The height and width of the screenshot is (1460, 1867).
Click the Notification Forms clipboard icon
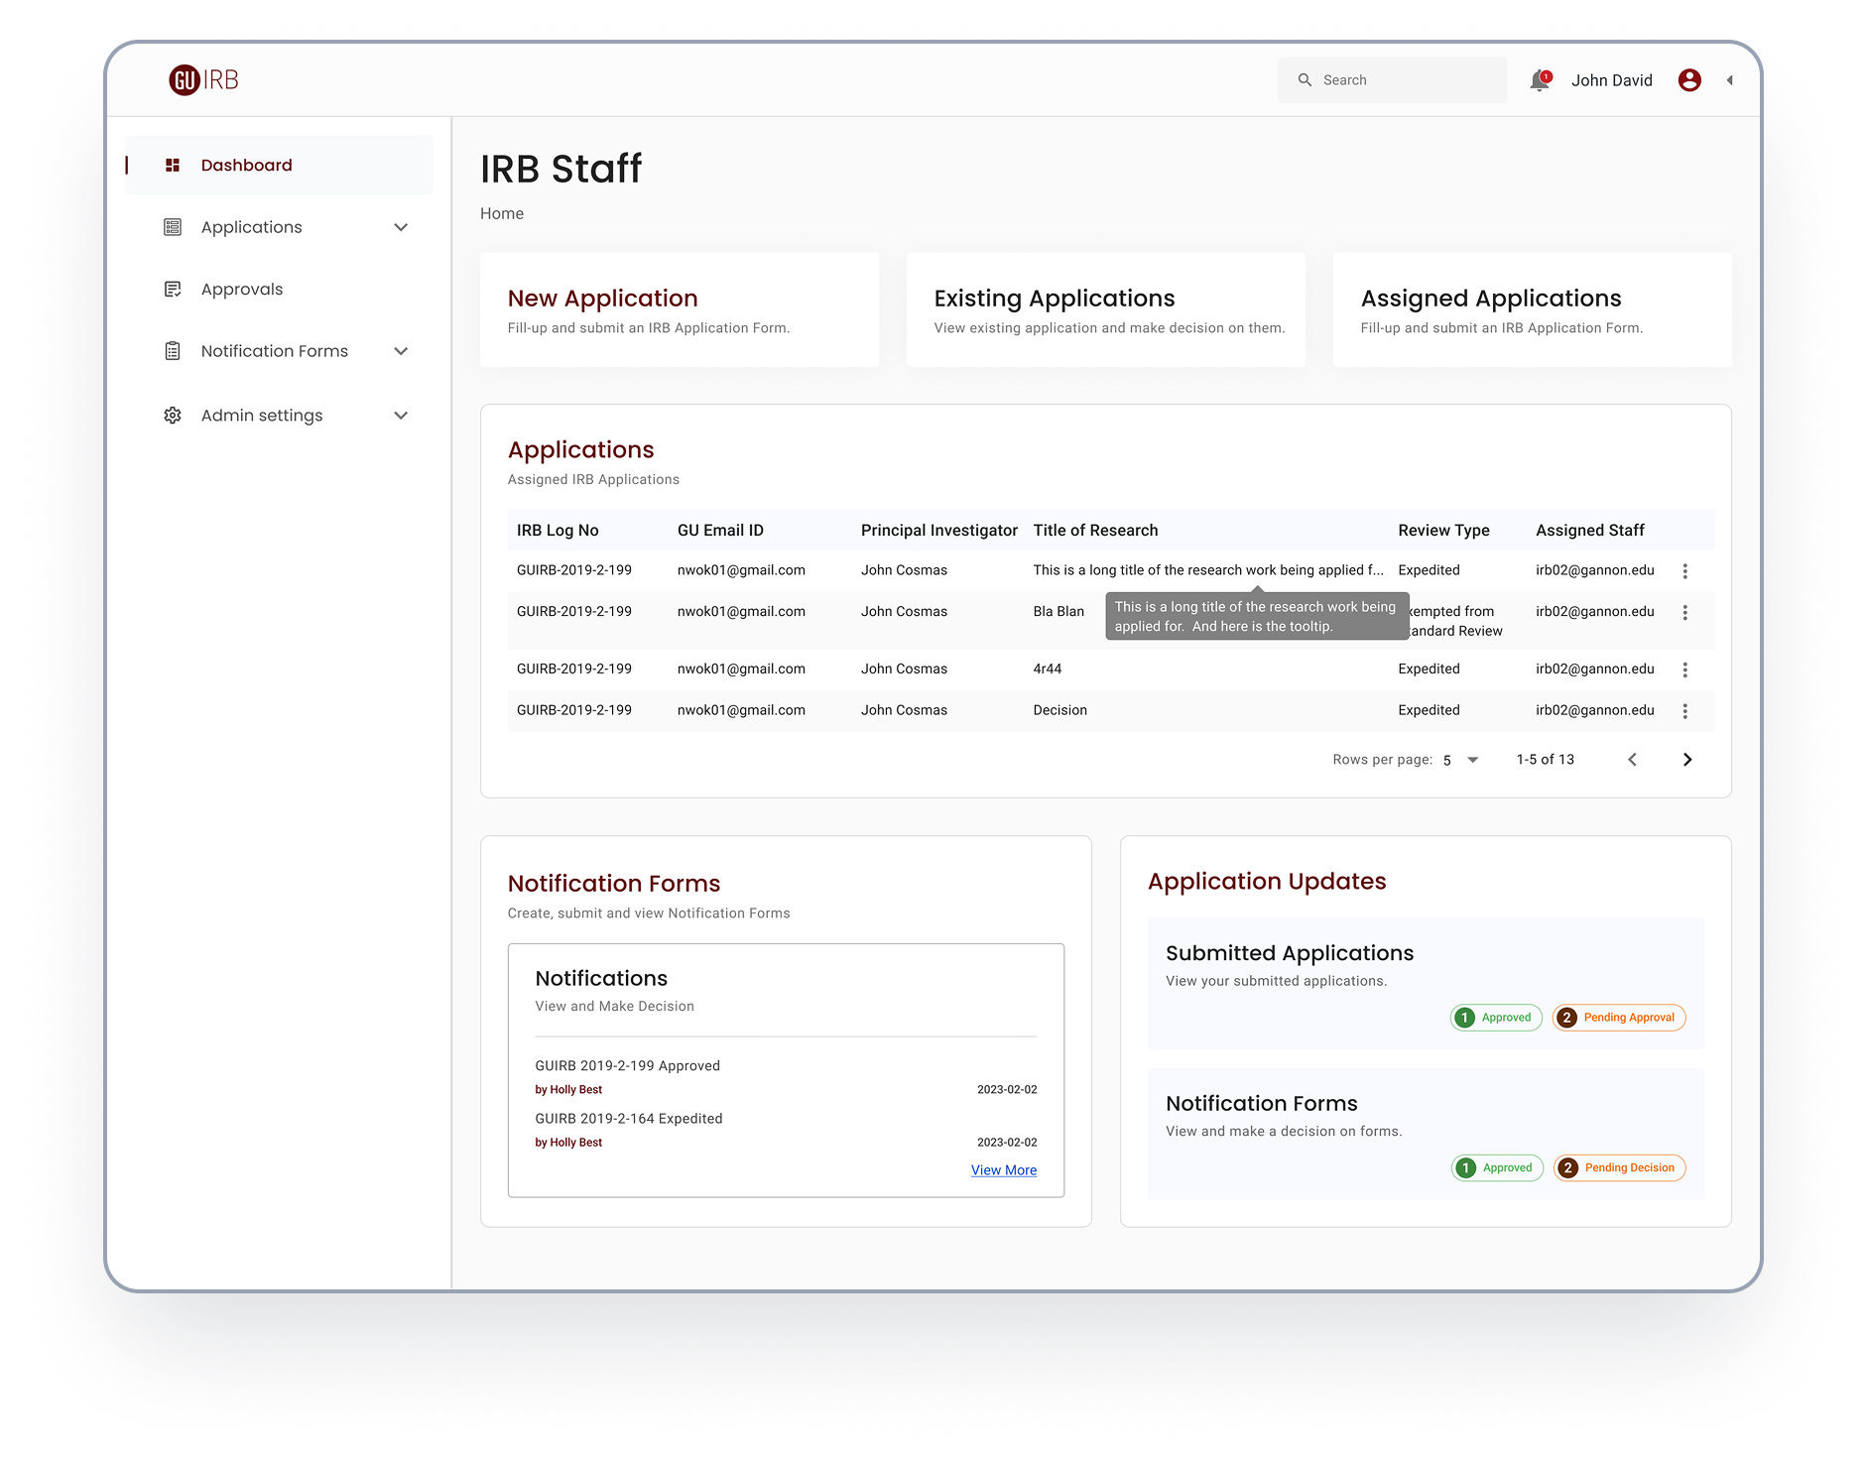(x=173, y=351)
